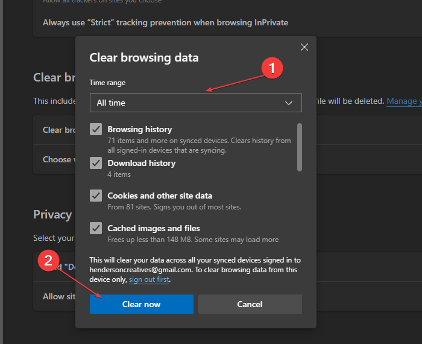Click the Always use "Strict" tracking prevention row

pos(165,22)
